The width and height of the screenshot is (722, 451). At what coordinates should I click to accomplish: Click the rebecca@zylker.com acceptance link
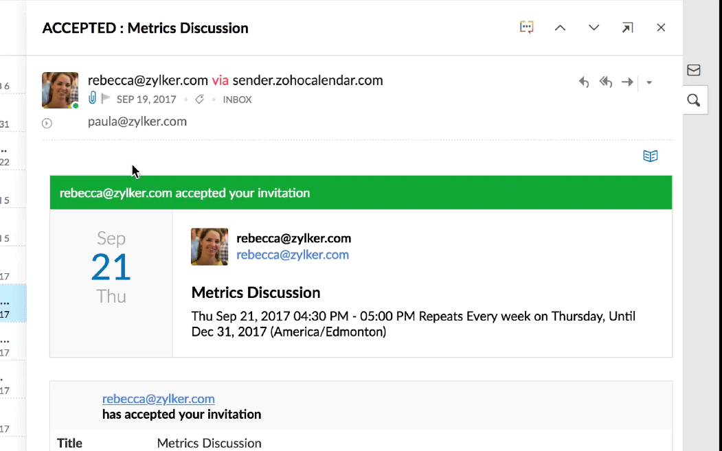[x=158, y=398]
